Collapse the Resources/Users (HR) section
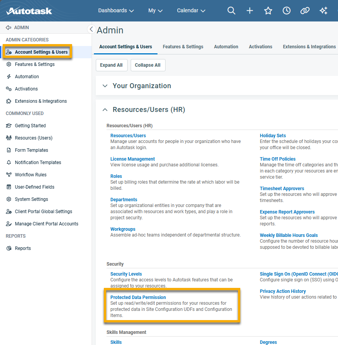 105,109
